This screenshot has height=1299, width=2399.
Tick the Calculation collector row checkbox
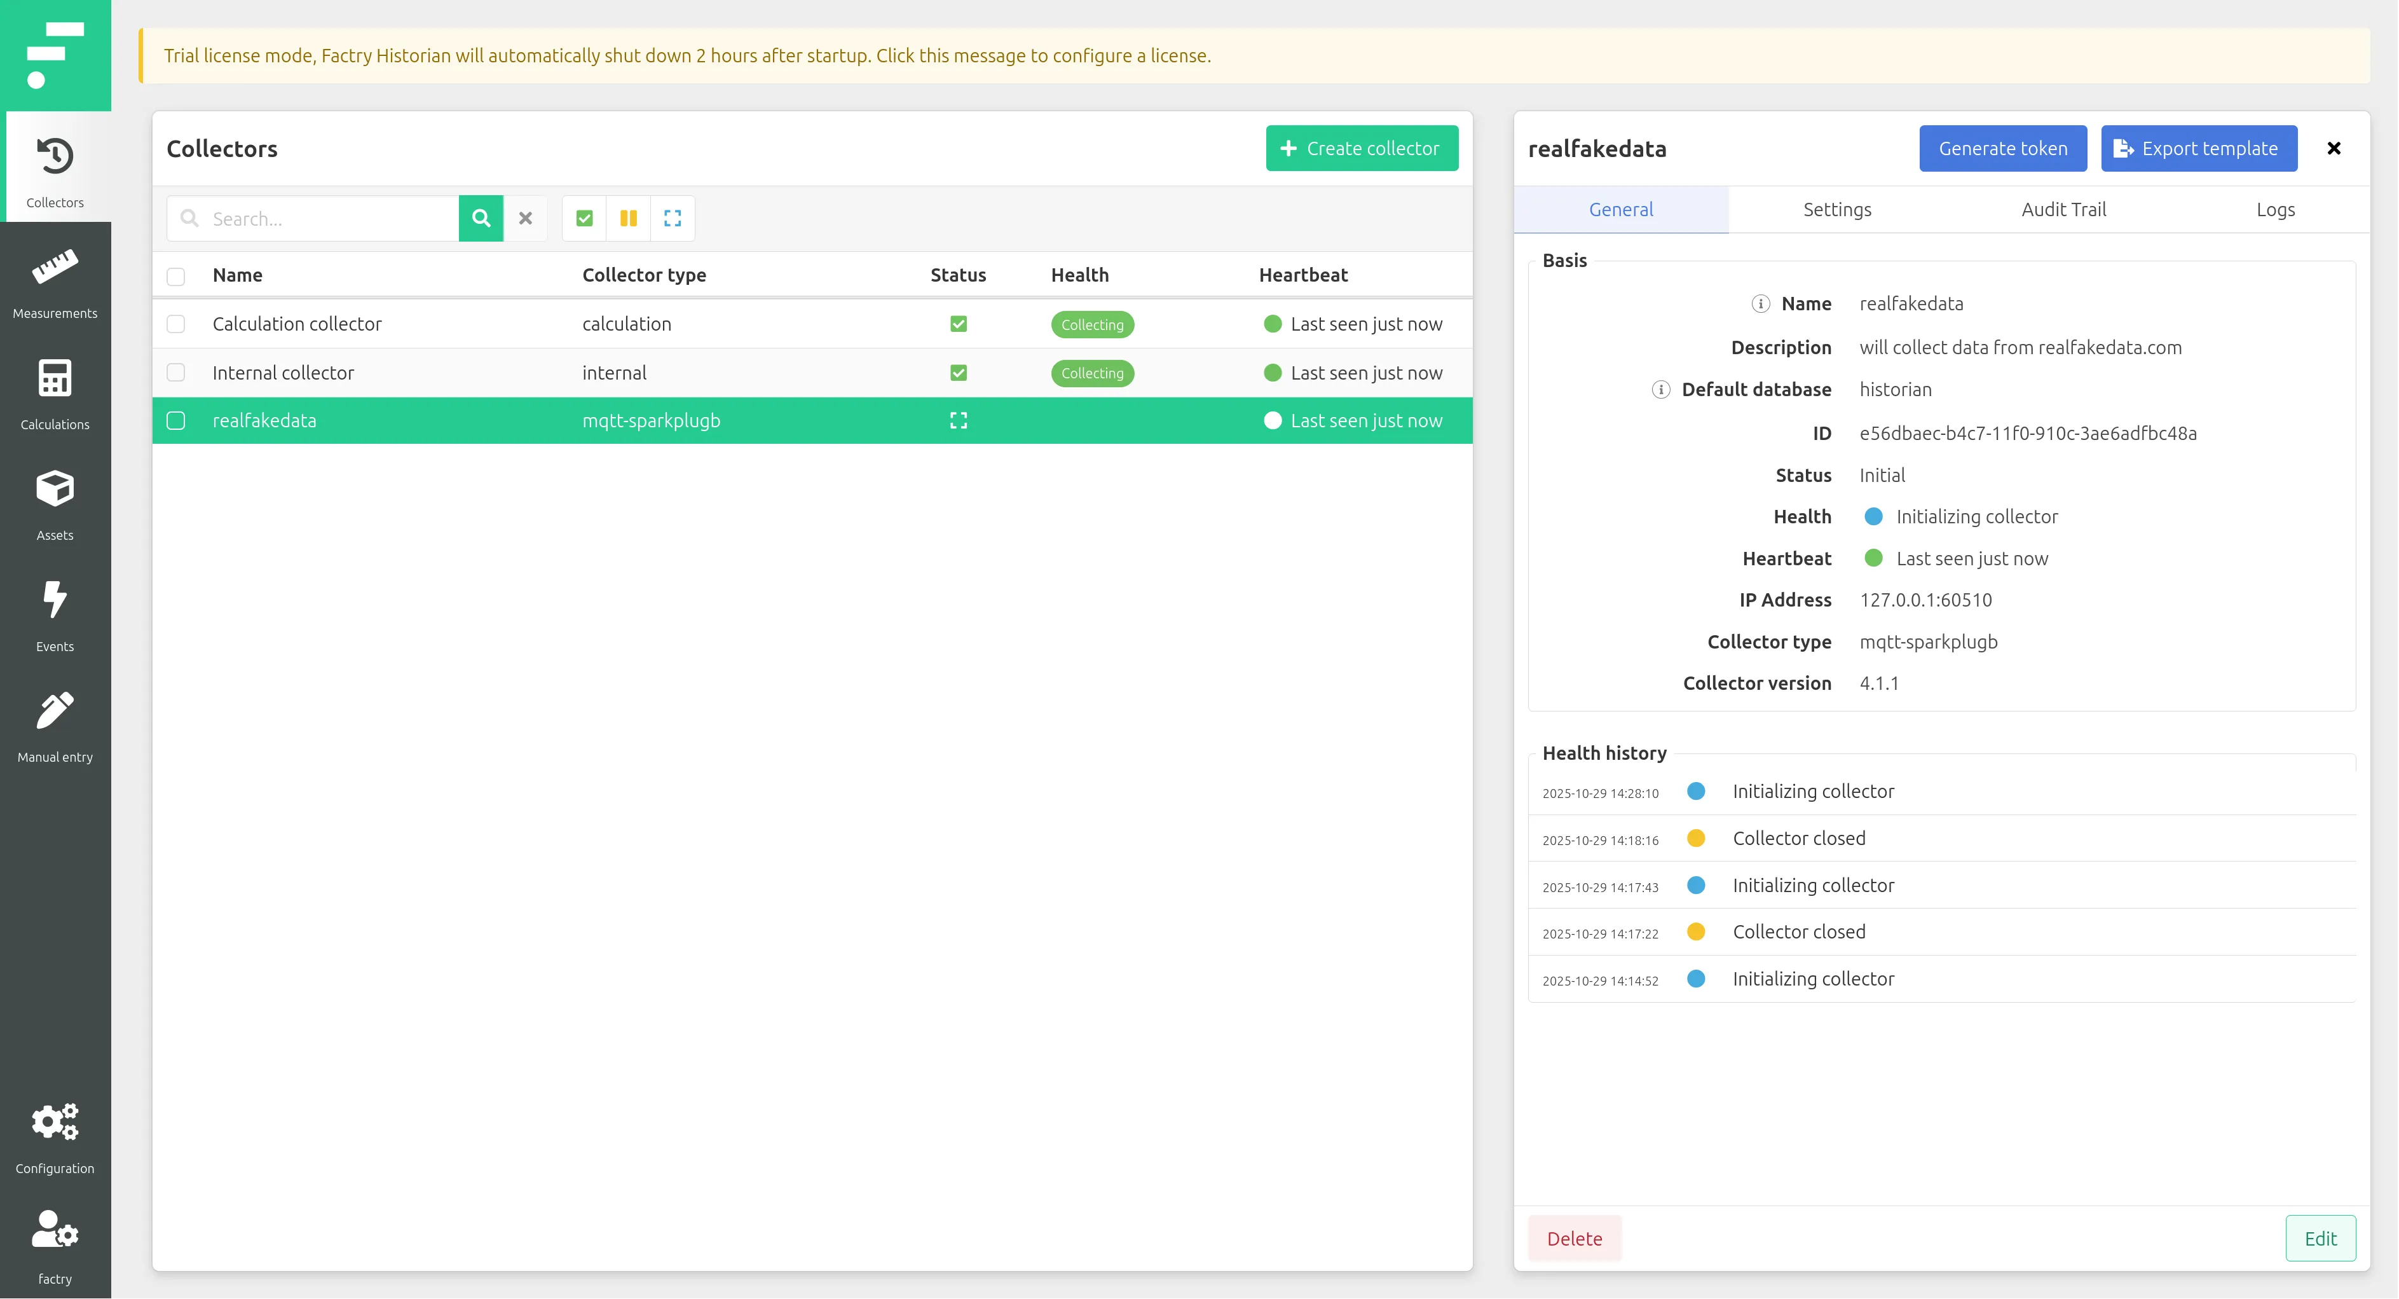pos(176,324)
